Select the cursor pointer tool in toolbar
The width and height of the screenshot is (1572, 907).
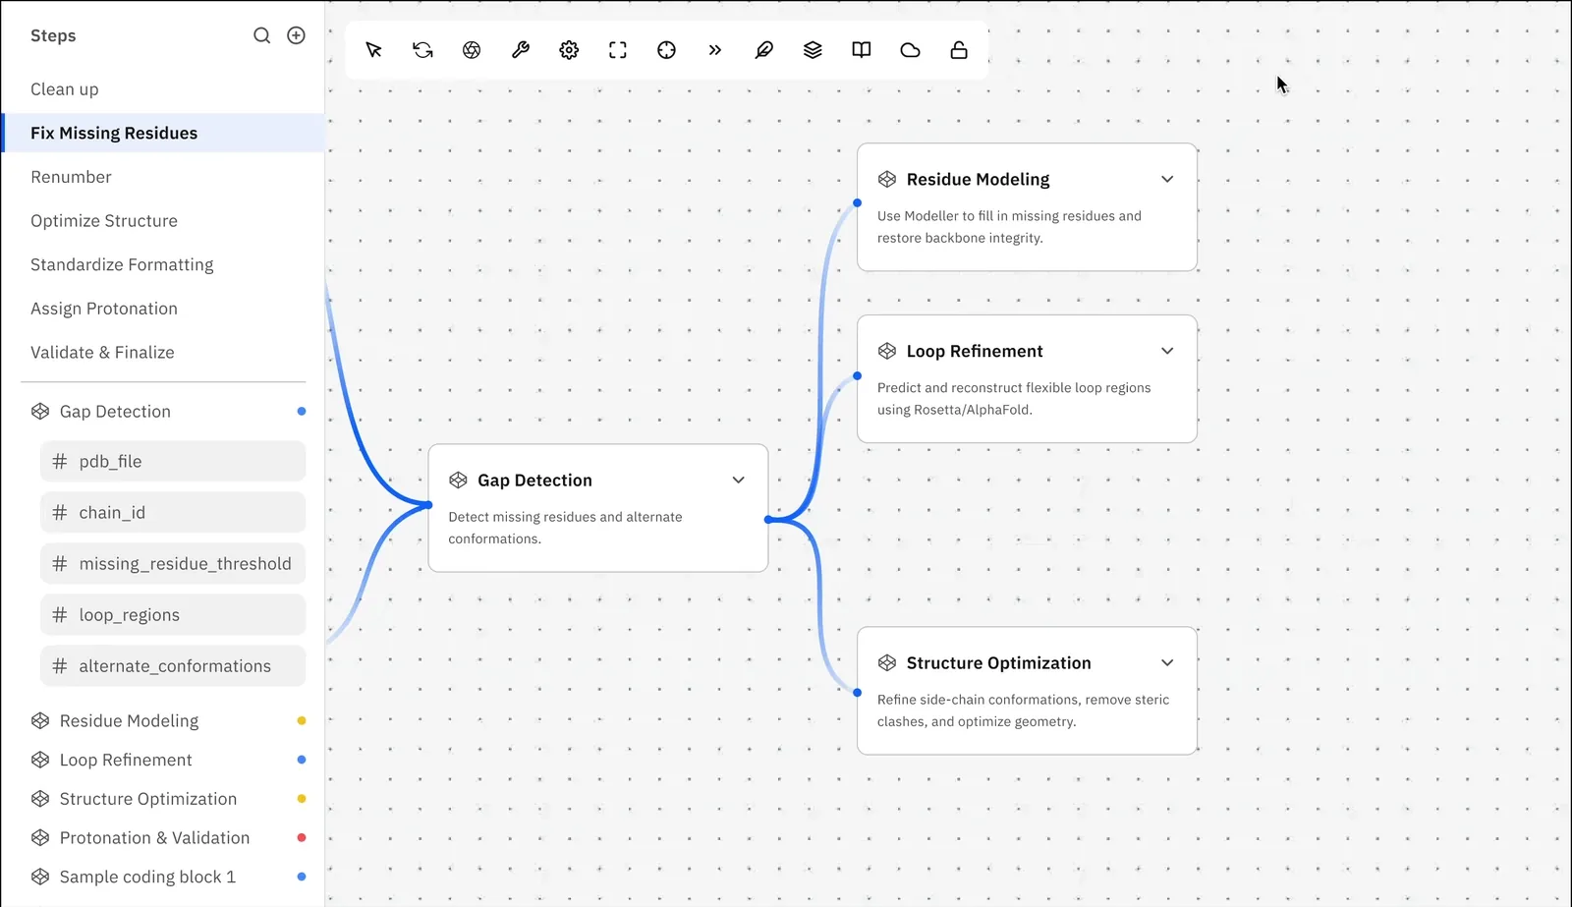click(x=373, y=50)
